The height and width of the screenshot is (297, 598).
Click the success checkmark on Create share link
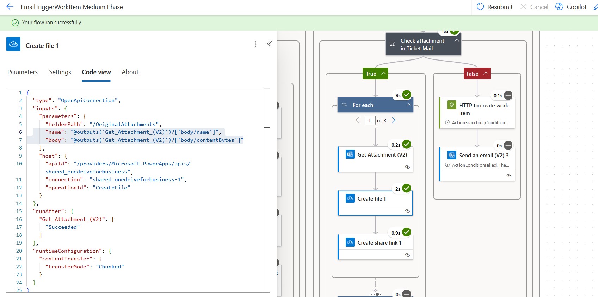[407, 232]
